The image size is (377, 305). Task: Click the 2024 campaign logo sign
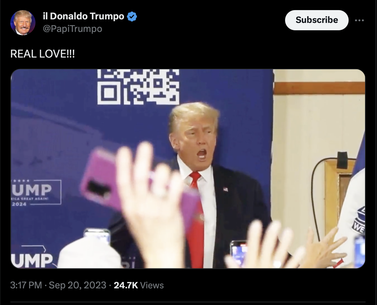tap(36, 192)
